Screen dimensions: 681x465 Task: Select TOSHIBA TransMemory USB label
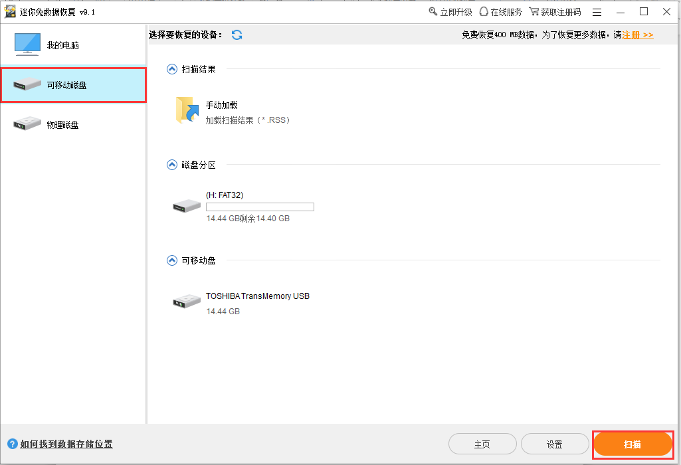(x=258, y=296)
